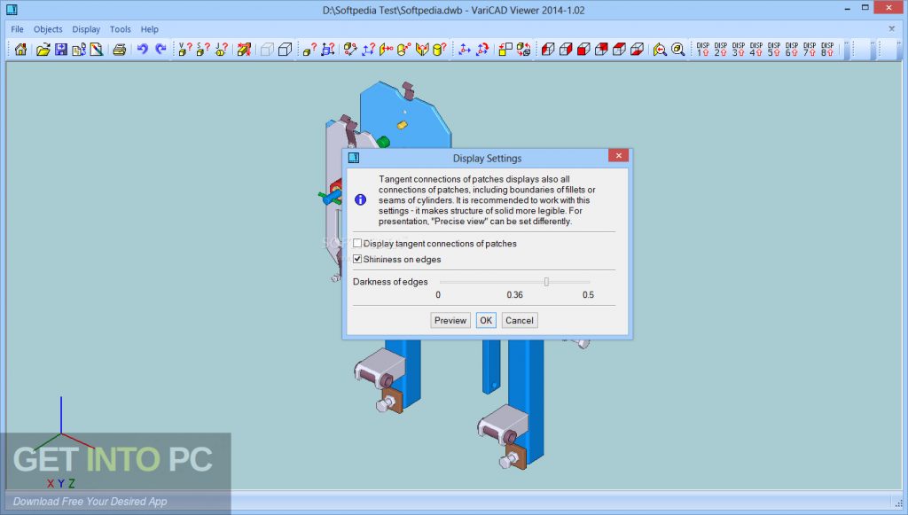Click the blue frame with question mark icon

tap(328, 50)
